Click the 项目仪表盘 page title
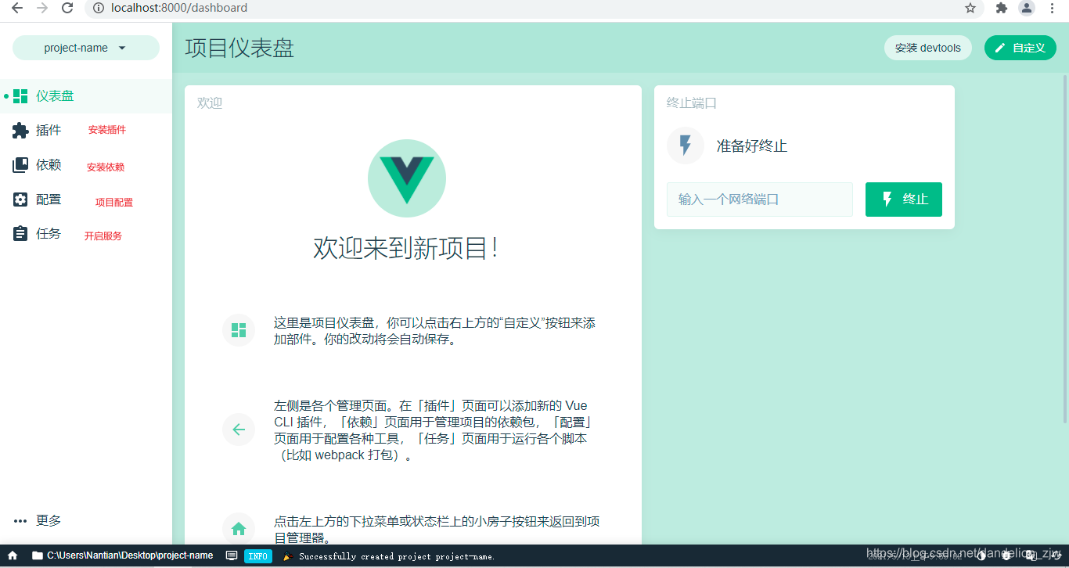The height and width of the screenshot is (568, 1069). tap(239, 48)
